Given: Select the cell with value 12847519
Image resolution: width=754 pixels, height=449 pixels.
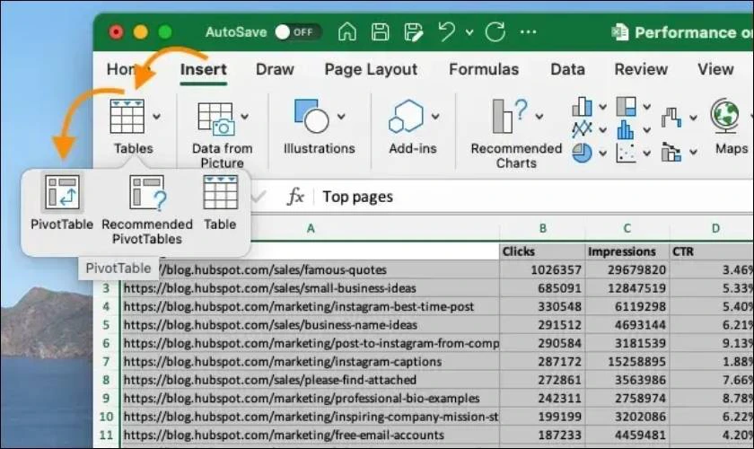Looking at the screenshot, I should click(x=627, y=288).
